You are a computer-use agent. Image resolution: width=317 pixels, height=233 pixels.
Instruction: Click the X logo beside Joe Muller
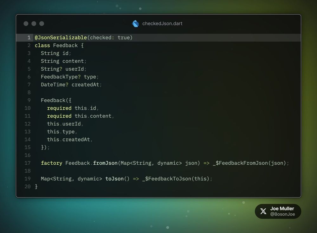click(263, 211)
